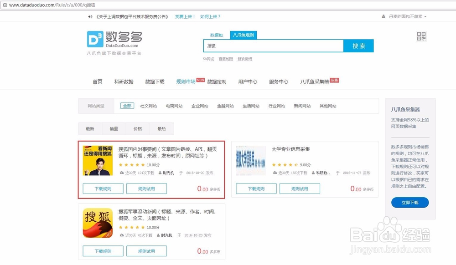Open 科研数据 navigation item
The height and width of the screenshot is (265, 456).
124,82
